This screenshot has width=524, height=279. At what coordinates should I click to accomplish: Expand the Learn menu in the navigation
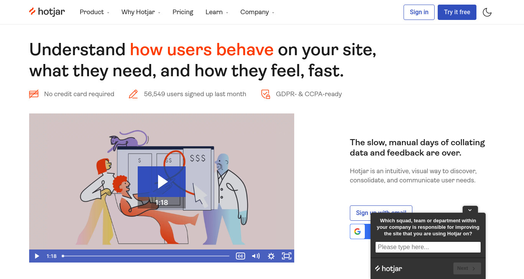point(217,12)
